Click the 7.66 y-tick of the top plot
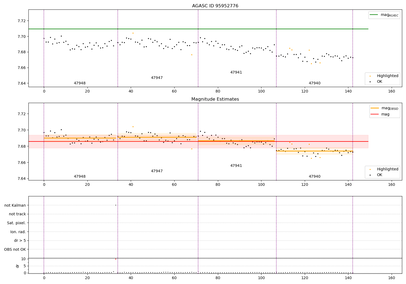Image resolution: width=406 pixels, height=284 pixels. tap(22, 68)
